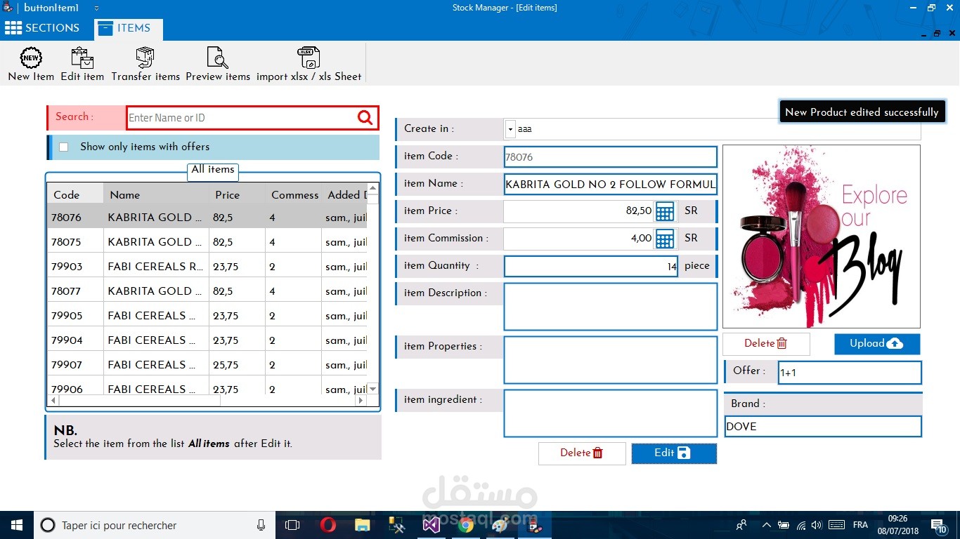Open the Transfer items tool
This screenshot has height=539, width=960.
tap(145, 64)
